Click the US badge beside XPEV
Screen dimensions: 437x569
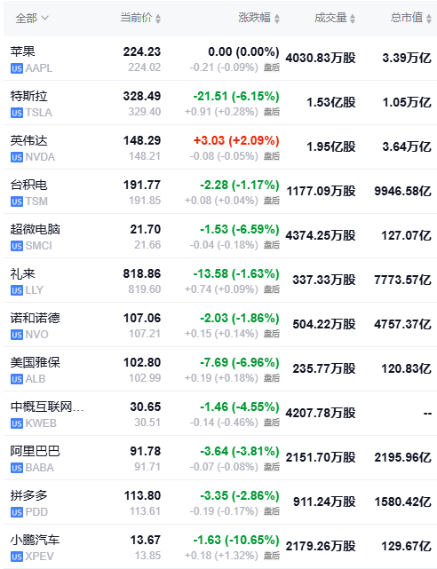click(17, 557)
